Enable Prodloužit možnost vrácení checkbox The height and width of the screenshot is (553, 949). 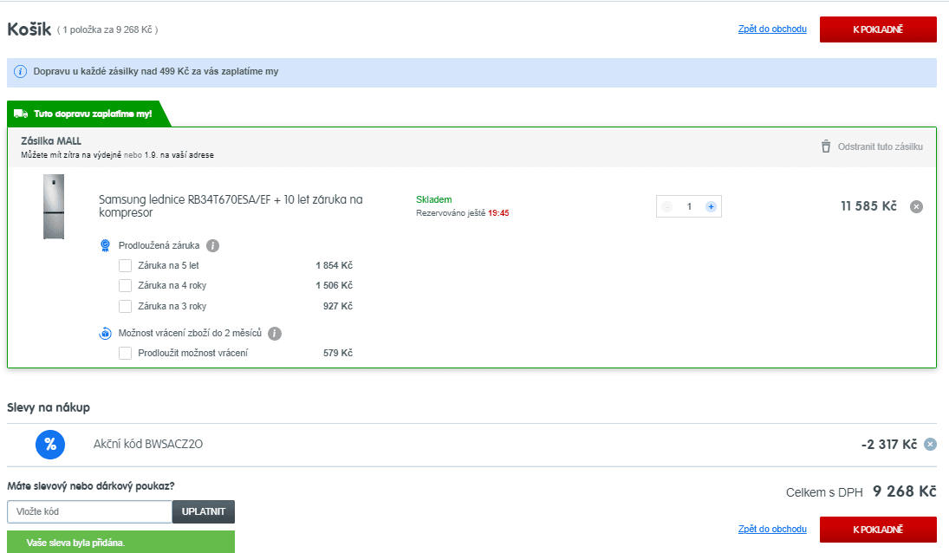[126, 354]
